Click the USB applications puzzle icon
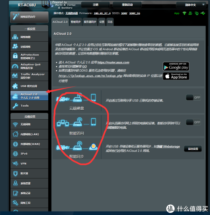The image size is (210, 215). click(x=15, y=86)
